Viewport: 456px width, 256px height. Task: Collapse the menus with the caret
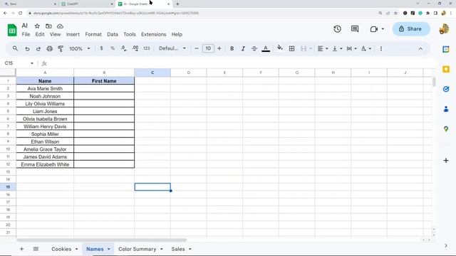coord(420,49)
